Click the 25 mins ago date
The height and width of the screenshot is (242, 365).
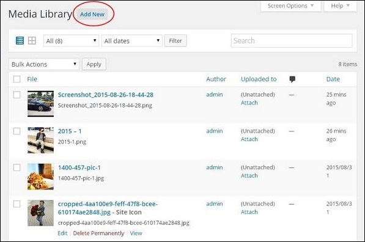coord(336,98)
